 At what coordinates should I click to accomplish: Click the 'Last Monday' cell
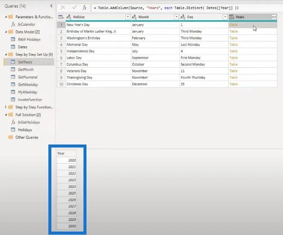(x=204, y=45)
